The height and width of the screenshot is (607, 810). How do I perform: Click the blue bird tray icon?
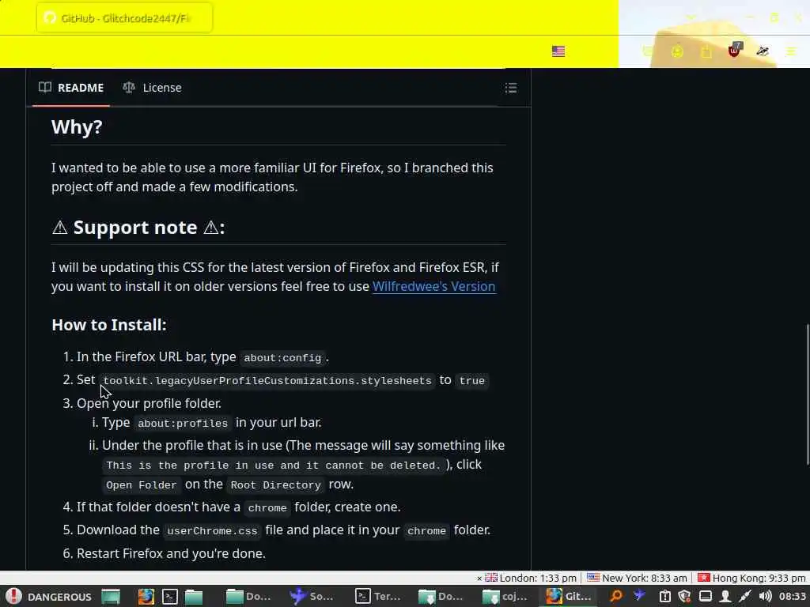coord(639,596)
